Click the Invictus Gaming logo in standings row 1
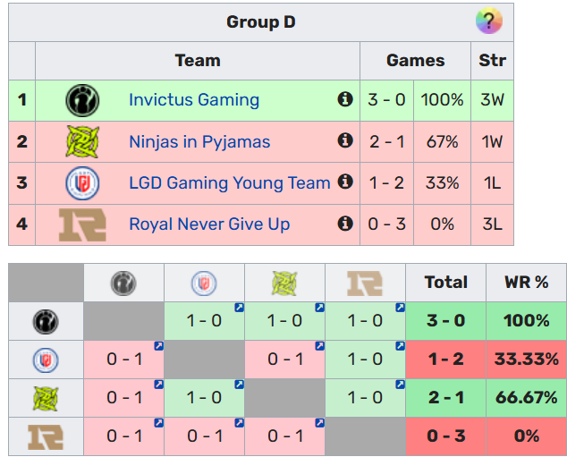The height and width of the screenshot is (457, 567). point(82,100)
